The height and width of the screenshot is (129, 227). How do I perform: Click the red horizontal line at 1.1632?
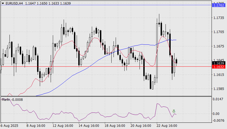106,67
